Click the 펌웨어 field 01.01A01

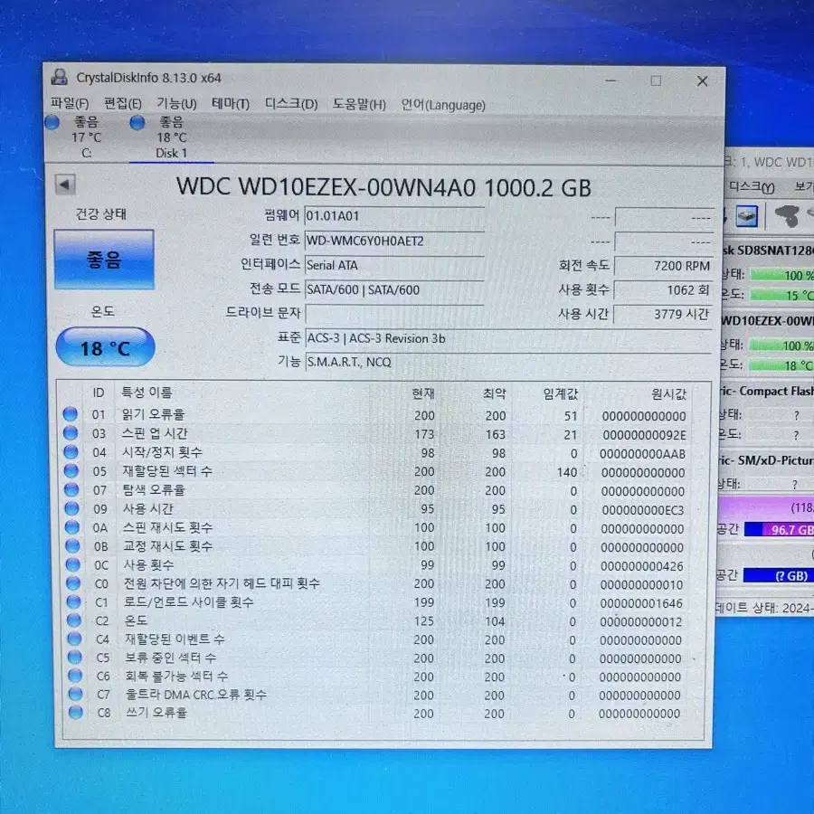click(x=394, y=216)
